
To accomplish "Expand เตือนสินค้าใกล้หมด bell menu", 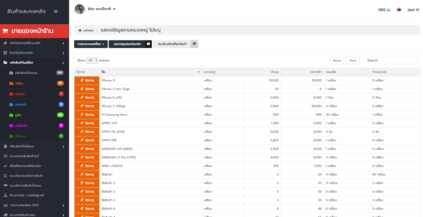I will tap(34, 146).
